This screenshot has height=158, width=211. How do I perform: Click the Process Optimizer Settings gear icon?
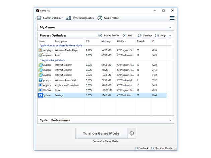click(140, 35)
